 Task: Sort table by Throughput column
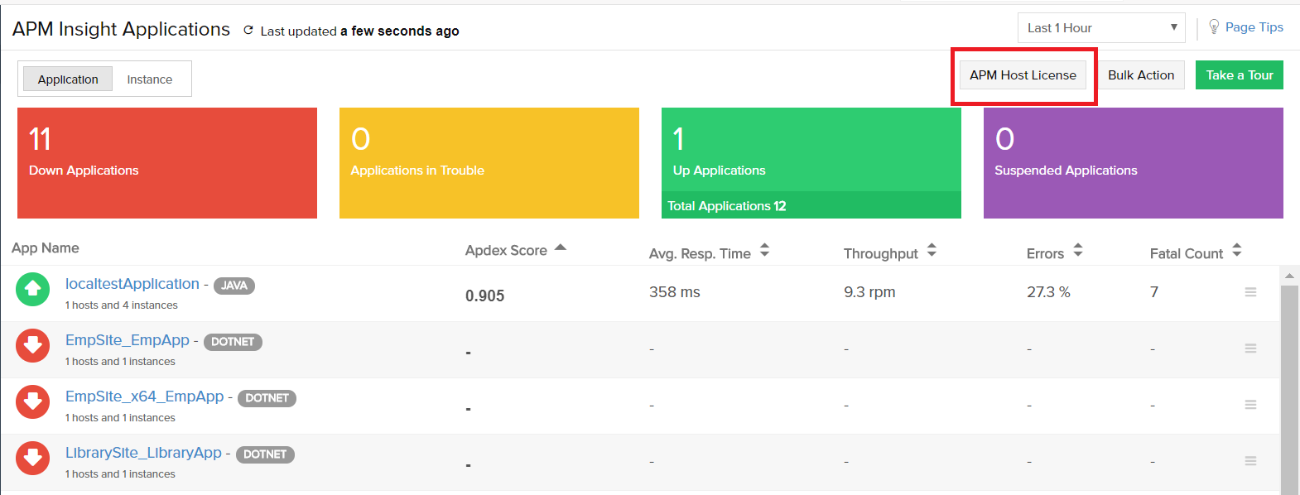pos(932,250)
